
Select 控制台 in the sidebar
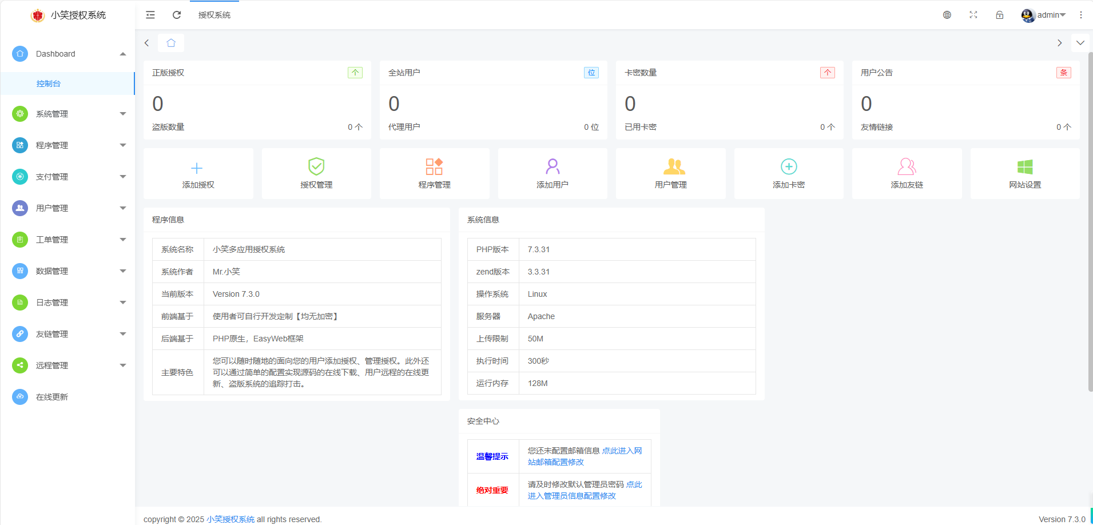67,83
